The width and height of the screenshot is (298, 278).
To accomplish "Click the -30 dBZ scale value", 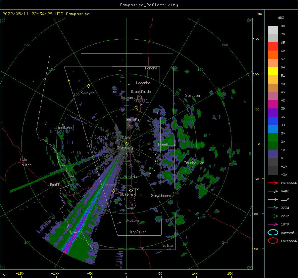I will pyautogui.click(x=284, y=175).
